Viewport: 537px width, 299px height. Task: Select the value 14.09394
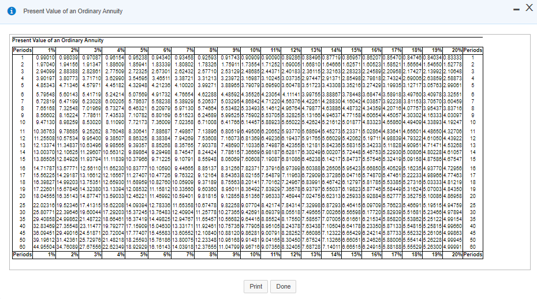pyautogui.click(x=137, y=205)
